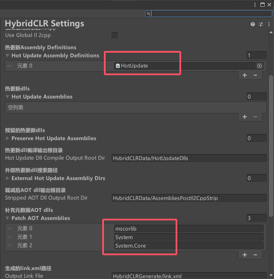Add entry to Hot Update Assemblies list

point(245,116)
